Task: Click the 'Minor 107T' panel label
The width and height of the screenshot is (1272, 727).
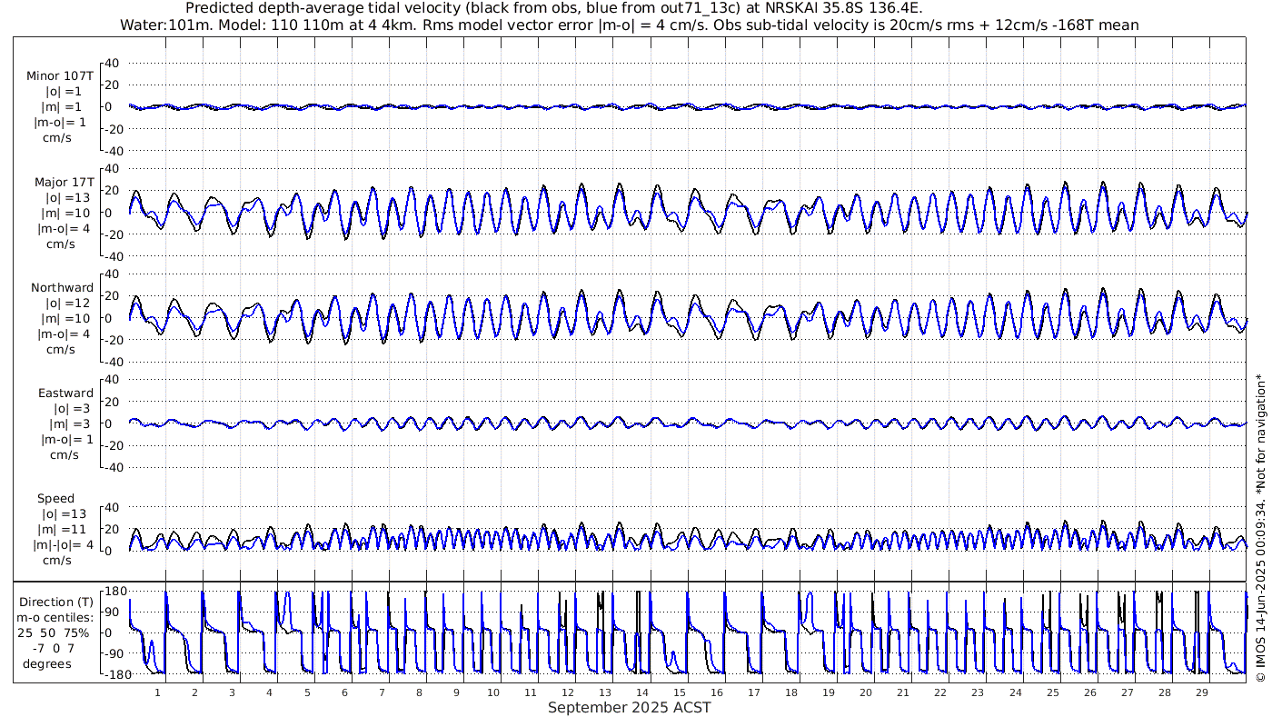Action: pos(60,76)
